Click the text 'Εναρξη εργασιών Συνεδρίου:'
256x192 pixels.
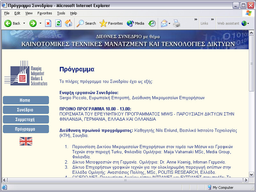(89, 93)
